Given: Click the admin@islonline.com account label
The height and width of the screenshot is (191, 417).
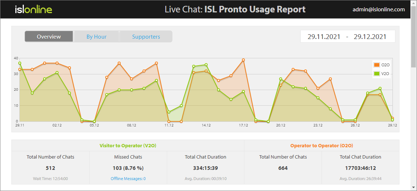Looking at the screenshot, I should pos(379,9).
